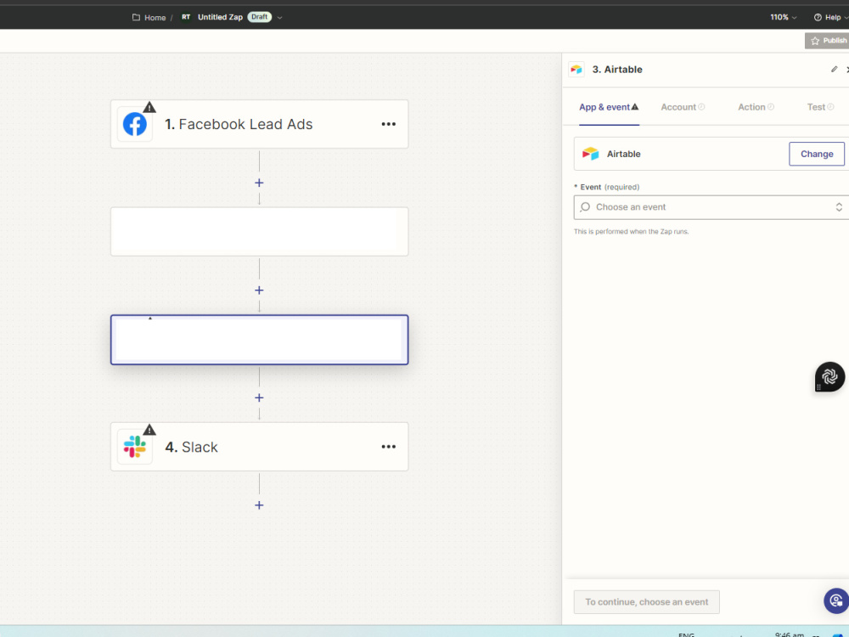Open the Help menu
The height and width of the screenshot is (637, 849).
pyautogui.click(x=831, y=17)
